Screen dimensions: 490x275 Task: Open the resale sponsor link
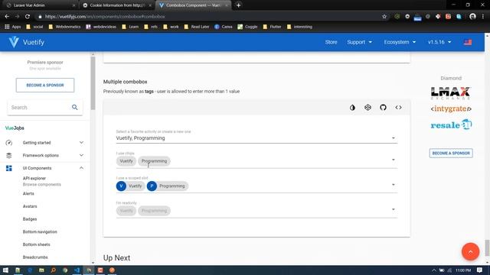click(x=451, y=125)
